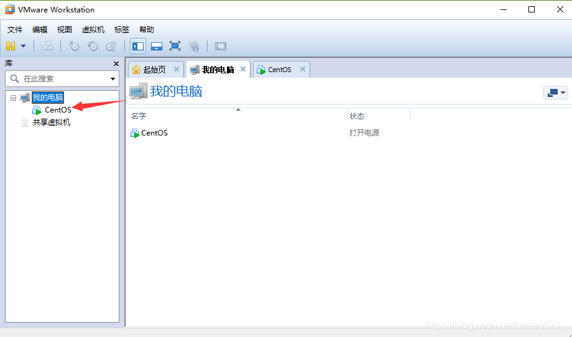
Task: Click the take snapshot toolbar icon
Action: (74, 46)
